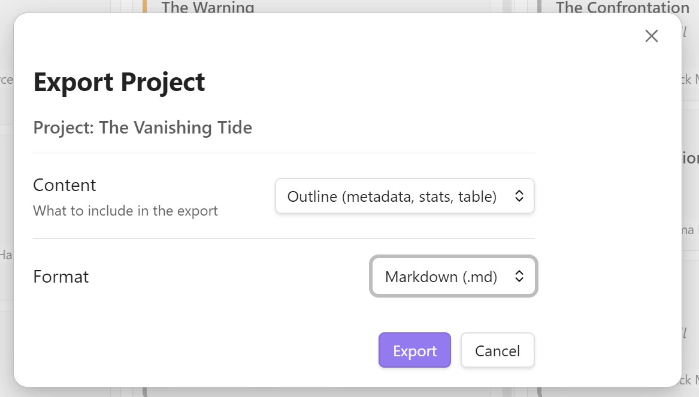Screen dimensions: 699x397
Task: Click the Content selector's up-down chevron
Action: tap(519, 196)
